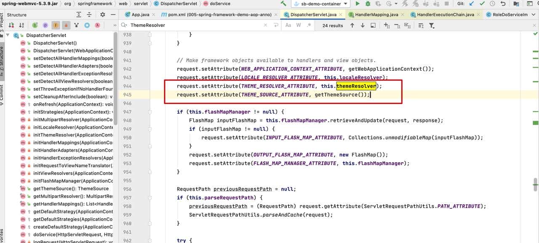Click Git update project arrow
The width and height of the screenshot is (539, 243).
(x=471, y=4)
